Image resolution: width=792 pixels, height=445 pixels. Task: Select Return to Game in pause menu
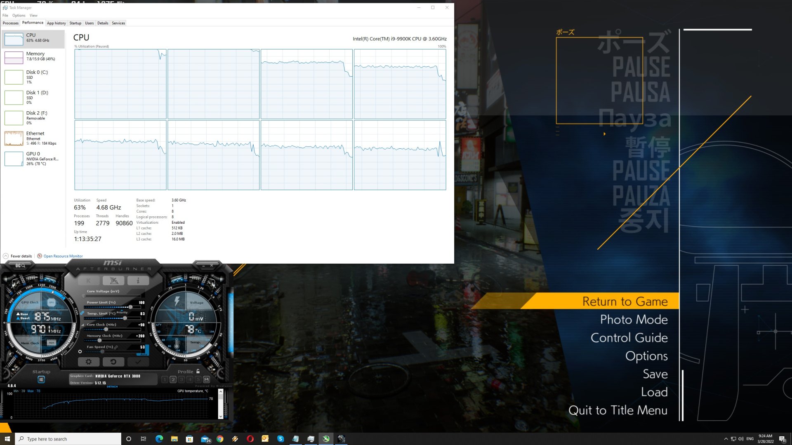pos(625,301)
